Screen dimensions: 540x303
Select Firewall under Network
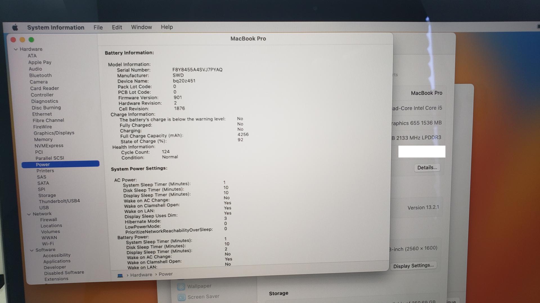(49, 220)
